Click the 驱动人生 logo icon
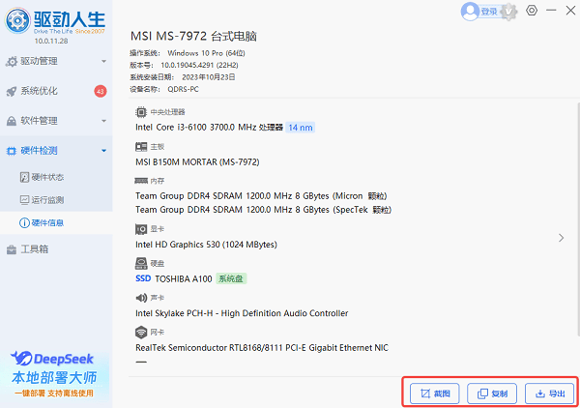This screenshot has height=408, width=580. (x=17, y=20)
